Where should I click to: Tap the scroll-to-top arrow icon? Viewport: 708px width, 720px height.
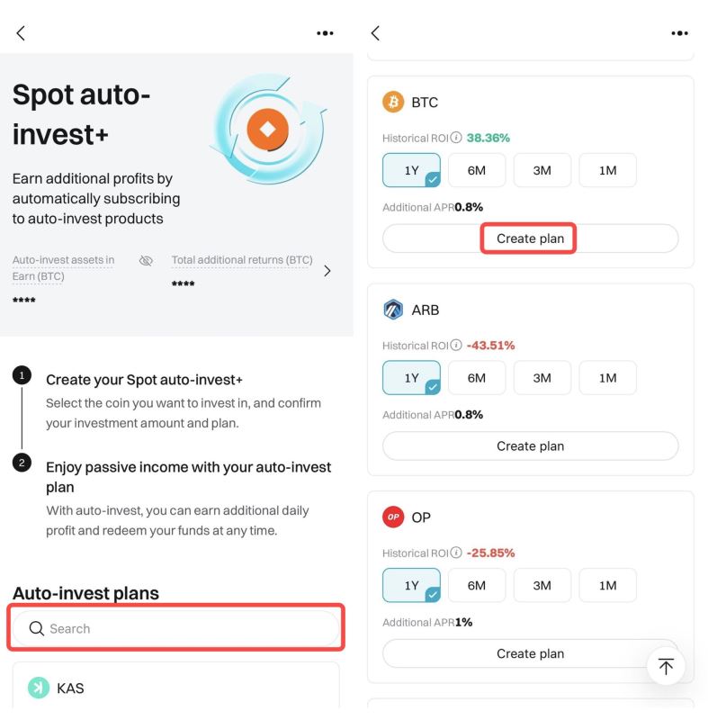(666, 665)
